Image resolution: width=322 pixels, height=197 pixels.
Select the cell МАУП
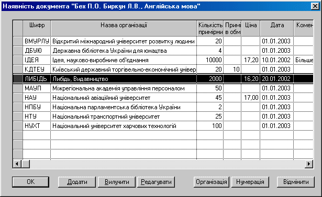click(x=37, y=88)
